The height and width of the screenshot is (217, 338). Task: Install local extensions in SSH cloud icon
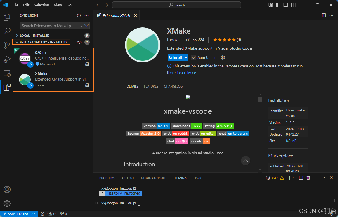tap(79, 42)
